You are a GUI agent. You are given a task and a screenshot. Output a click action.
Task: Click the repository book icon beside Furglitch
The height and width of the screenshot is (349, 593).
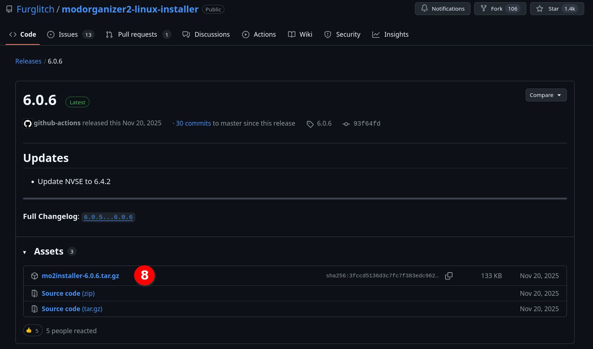(9, 9)
